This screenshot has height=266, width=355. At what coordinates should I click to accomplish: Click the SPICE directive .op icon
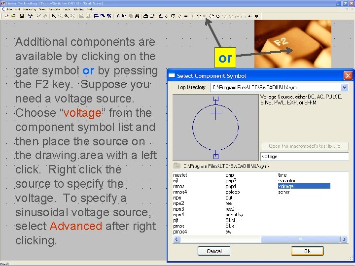click(x=256, y=16)
